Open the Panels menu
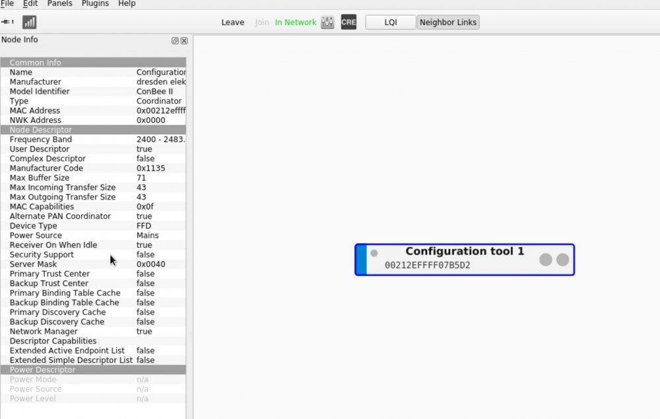This screenshot has height=419, width=660. 60,4
